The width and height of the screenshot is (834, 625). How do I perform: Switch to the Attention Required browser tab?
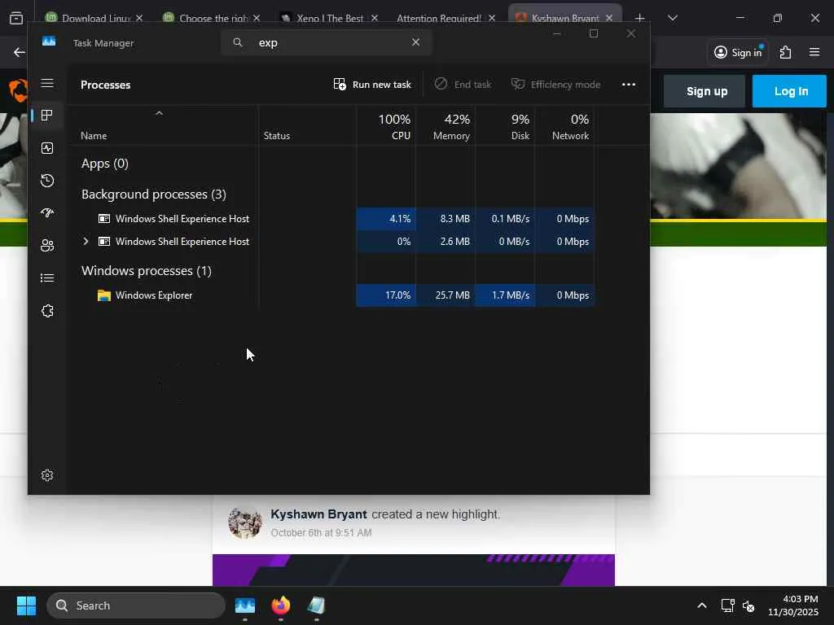(439, 18)
